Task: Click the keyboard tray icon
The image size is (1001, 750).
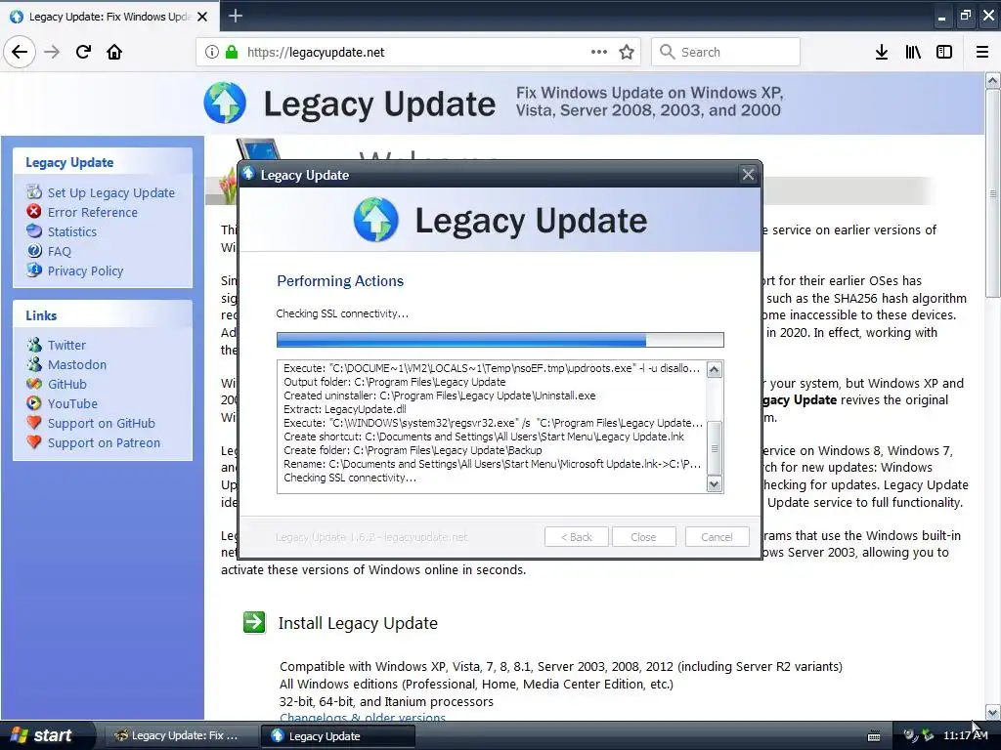Action: 874,736
